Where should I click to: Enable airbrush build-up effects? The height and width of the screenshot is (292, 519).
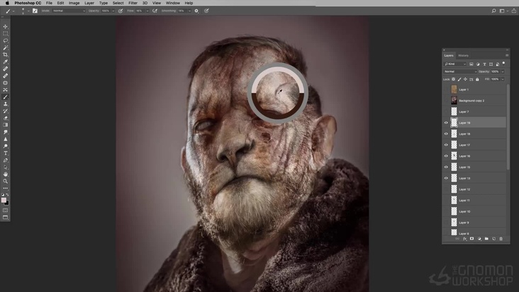coord(155,11)
